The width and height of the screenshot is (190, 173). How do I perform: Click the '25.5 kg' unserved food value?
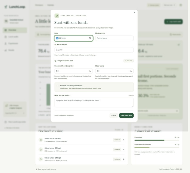coord(177,145)
